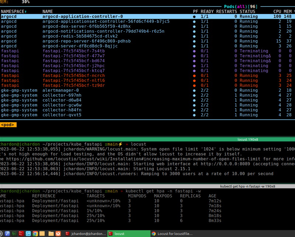Click the purple PF dot of the fastapi 7s4tb pod
This screenshot has width=295, height=237.
194,51
